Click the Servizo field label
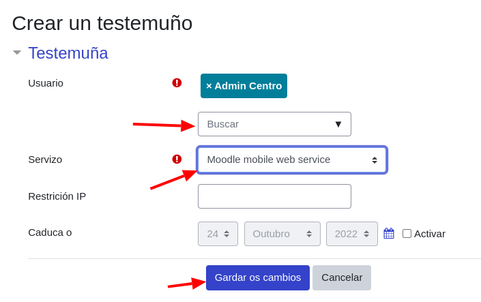481x302 pixels. [x=45, y=159]
